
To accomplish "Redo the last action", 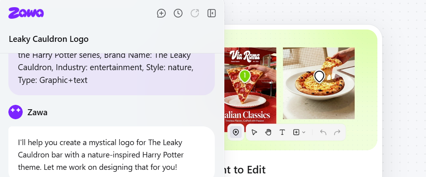I will [337, 132].
